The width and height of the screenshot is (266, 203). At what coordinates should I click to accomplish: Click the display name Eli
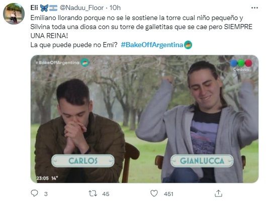(34, 8)
